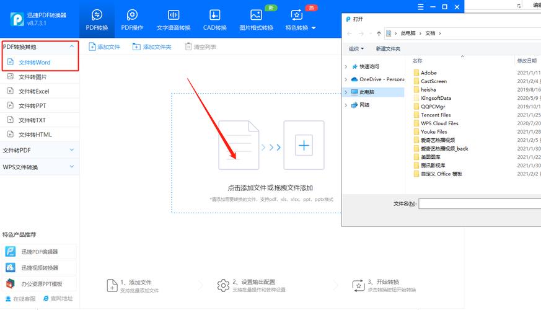Screen dimensions: 541x310
Task: Click the 文件名 input field
Action: [480, 204]
